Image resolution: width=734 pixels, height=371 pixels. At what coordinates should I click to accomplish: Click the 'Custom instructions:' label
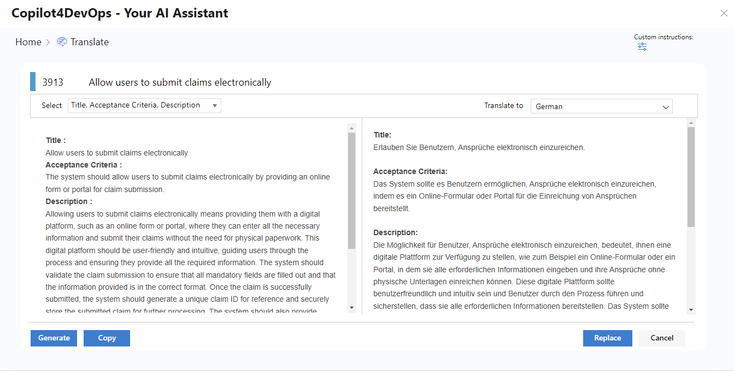click(663, 37)
